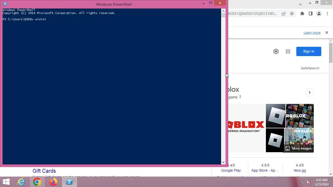Click PowerShell scrollbar thumb
333x187 pixels.
[223, 15]
